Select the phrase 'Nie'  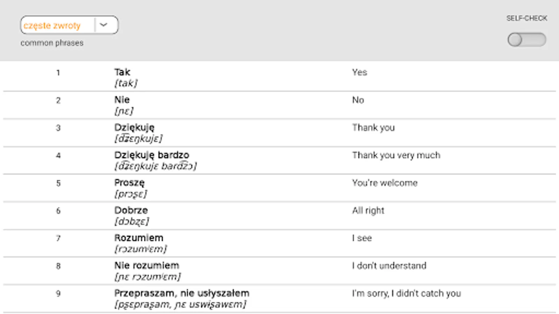point(122,100)
